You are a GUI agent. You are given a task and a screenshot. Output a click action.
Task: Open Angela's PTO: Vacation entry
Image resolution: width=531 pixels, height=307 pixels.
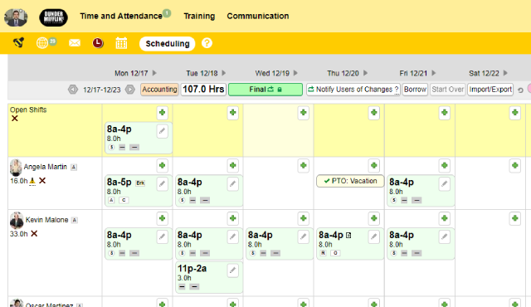pos(350,181)
